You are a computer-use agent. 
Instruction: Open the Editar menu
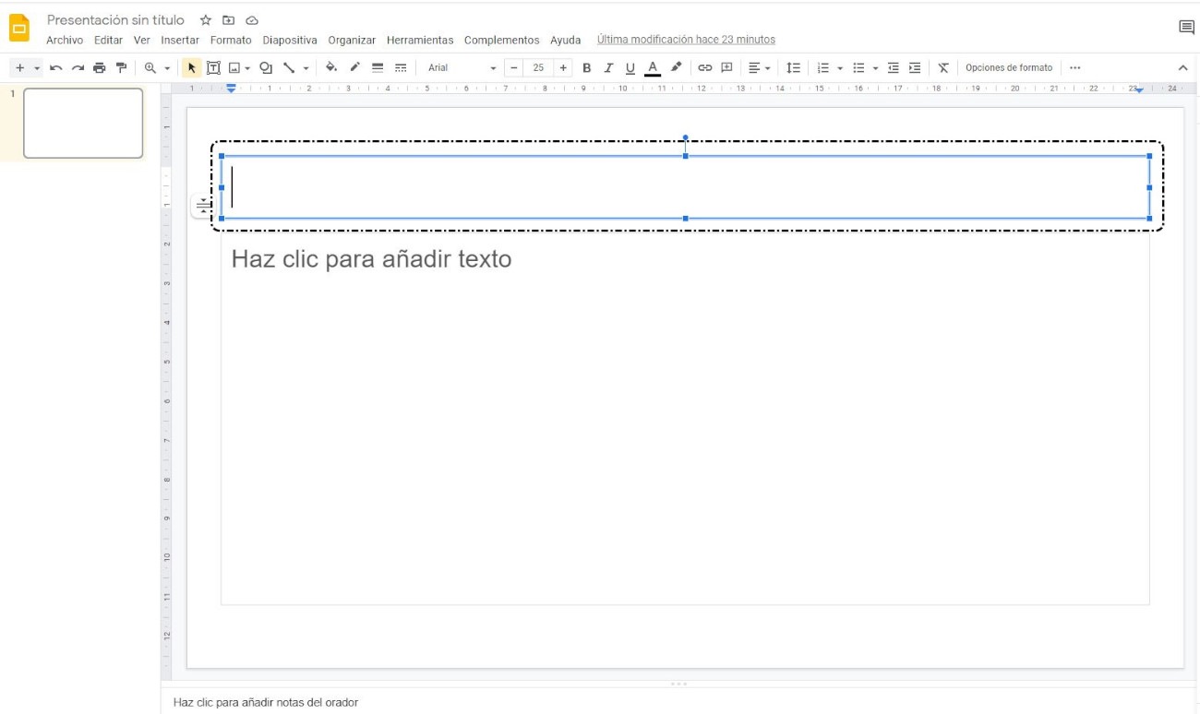pyautogui.click(x=108, y=41)
